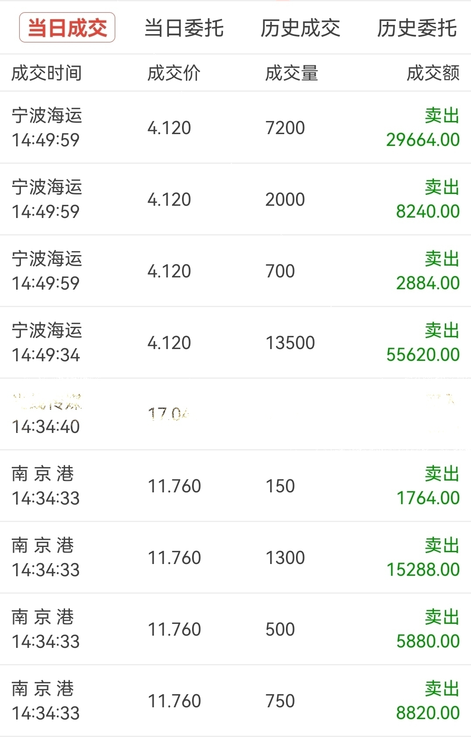
Task: Click the 成交额 column header
Action: click(x=433, y=73)
